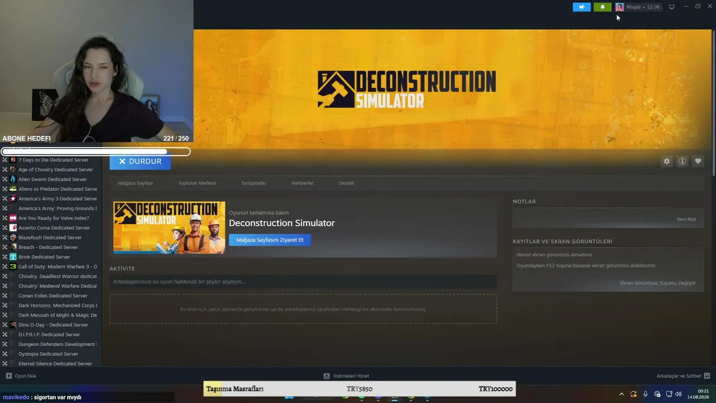Select Dungeon Defenders Development entry

58,344
